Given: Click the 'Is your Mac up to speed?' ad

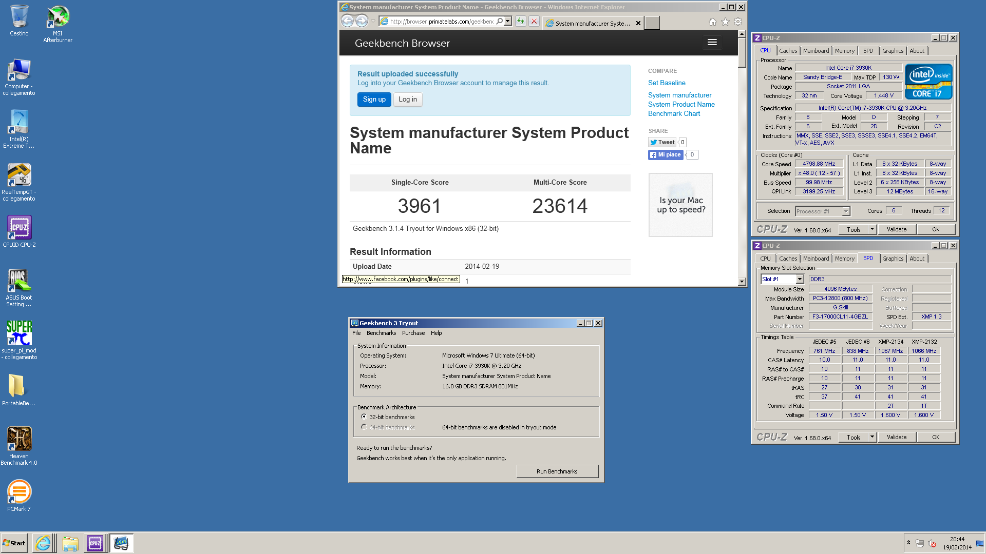Looking at the screenshot, I should pyautogui.click(x=680, y=205).
